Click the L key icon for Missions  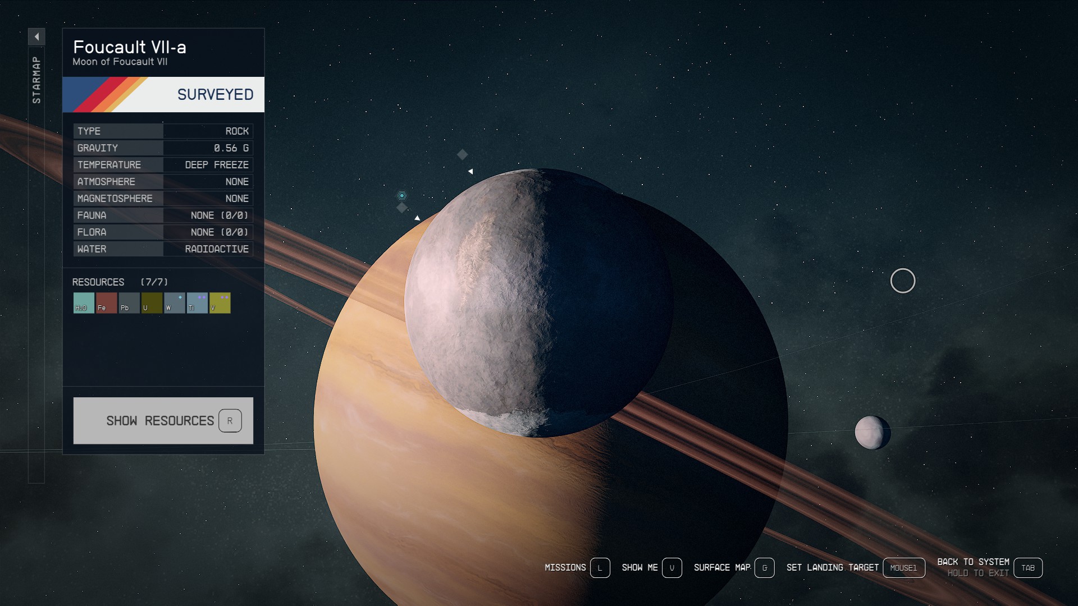click(x=600, y=568)
